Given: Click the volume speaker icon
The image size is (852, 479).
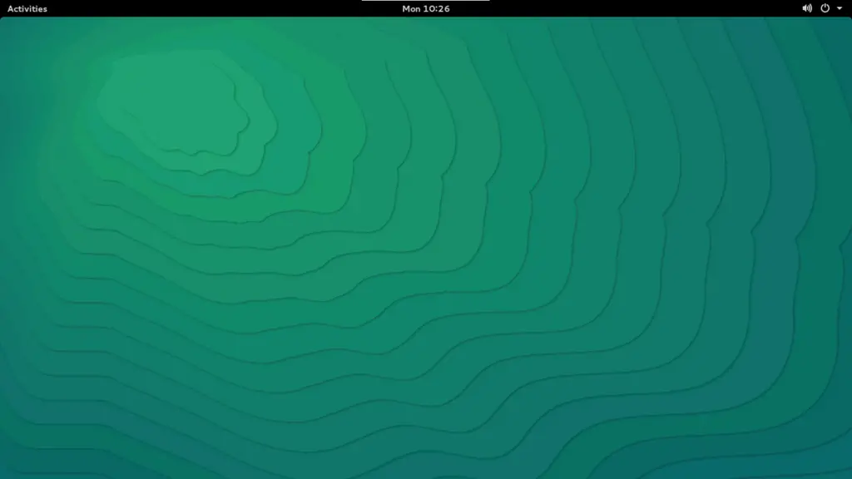Looking at the screenshot, I should click(x=807, y=8).
